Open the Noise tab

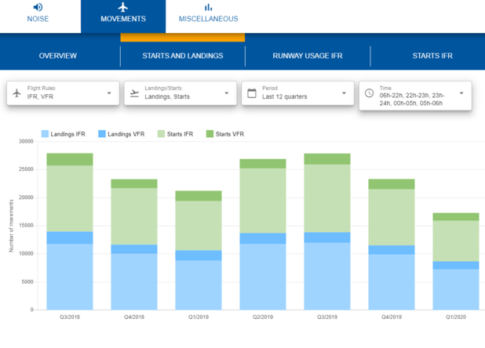[x=38, y=16]
